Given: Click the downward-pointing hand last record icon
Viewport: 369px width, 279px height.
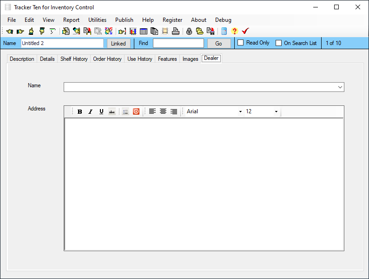Looking at the screenshot, I should point(42,31).
